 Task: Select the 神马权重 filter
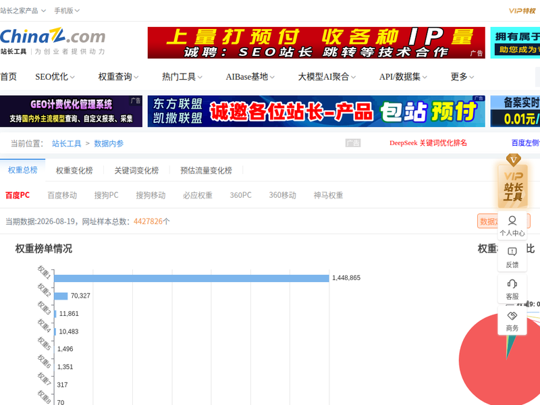[328, 195]
